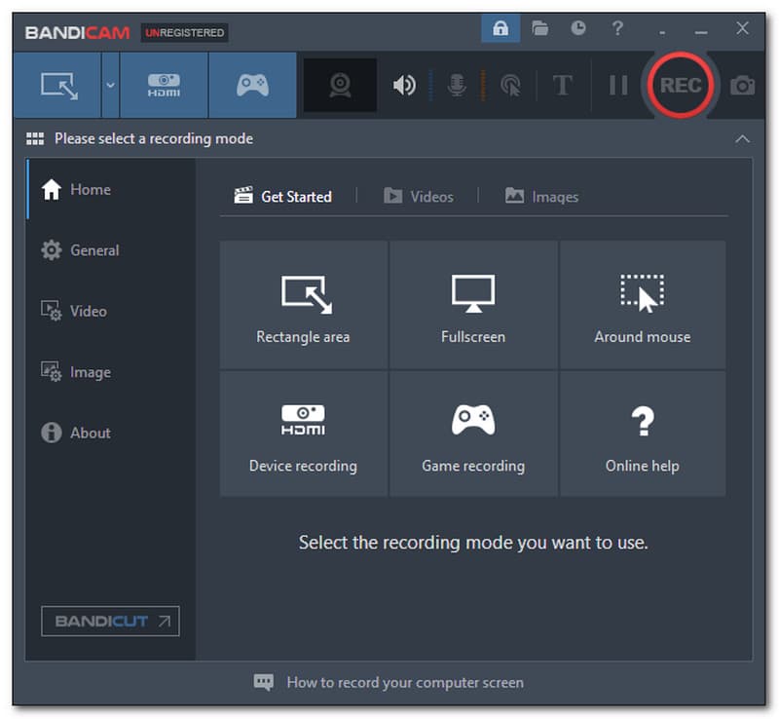Minimize the Bandicam window
779x719 pixels.
(x=701, y=32)
